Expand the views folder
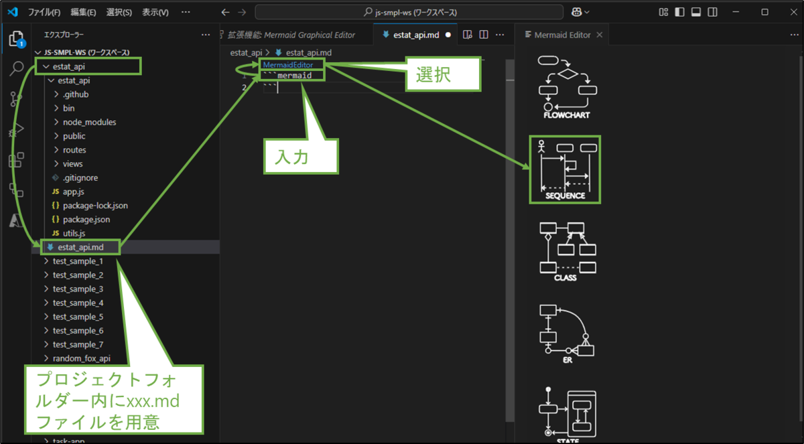 72,164
